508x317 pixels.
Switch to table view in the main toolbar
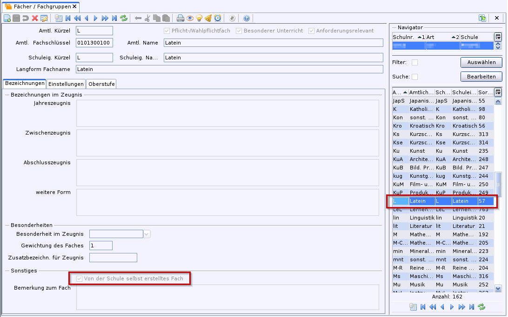[59, 18]
